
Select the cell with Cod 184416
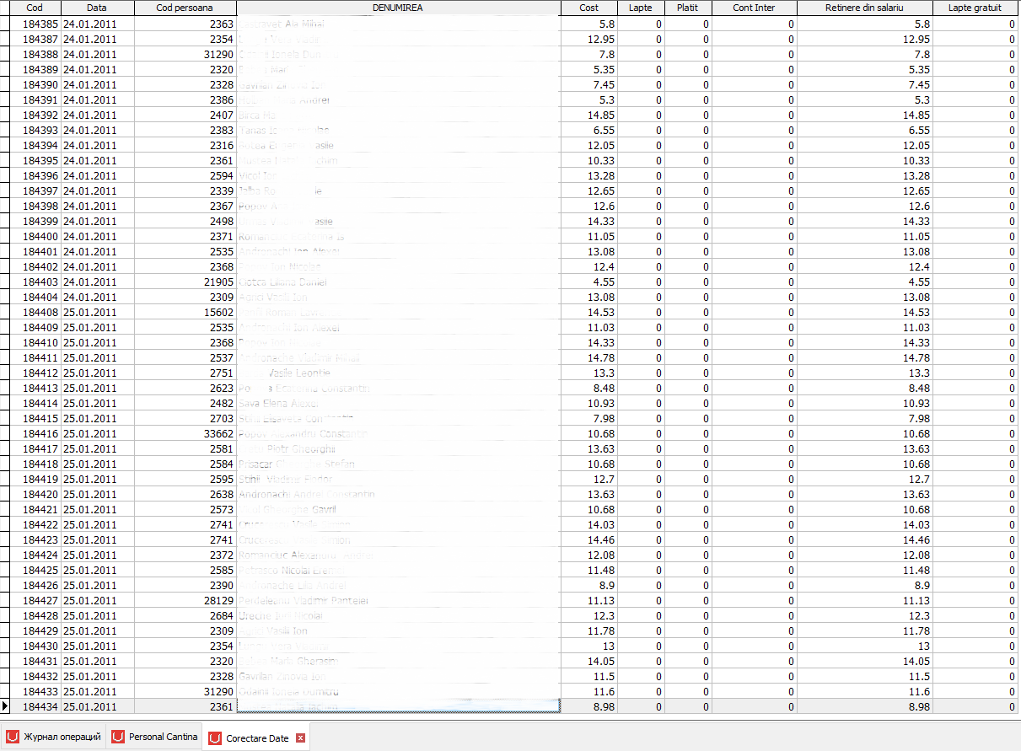(x=35, y=434)
